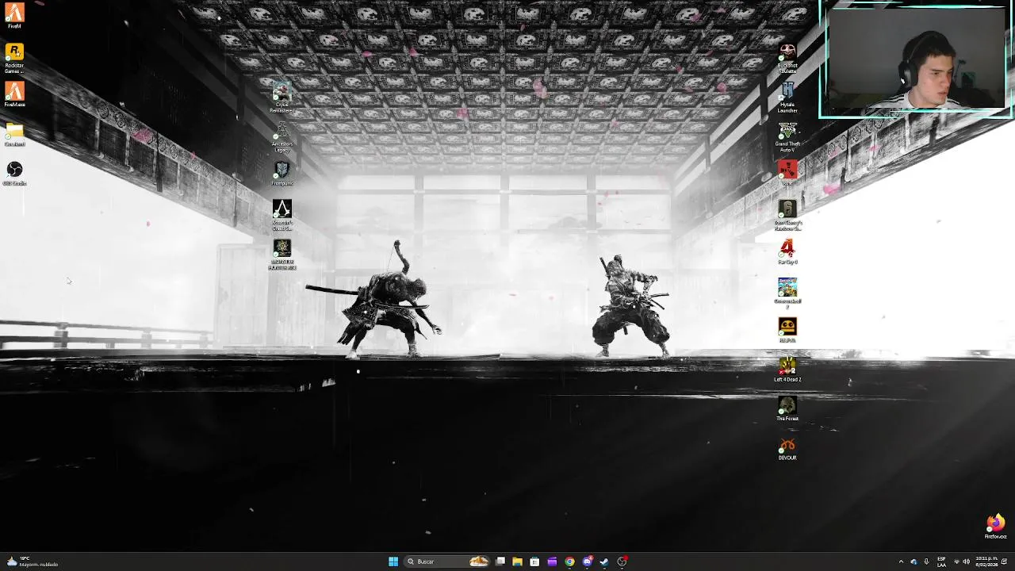Viewport: 1015px width, 571px height.
Task: Open OBS app with red badge in taskbar
Action: coord(622,561)
